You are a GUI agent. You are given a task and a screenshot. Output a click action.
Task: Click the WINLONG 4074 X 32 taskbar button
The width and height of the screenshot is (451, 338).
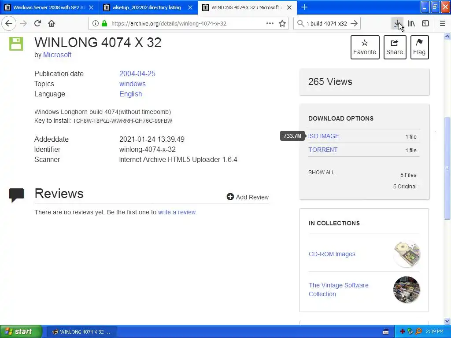point(81,332)
